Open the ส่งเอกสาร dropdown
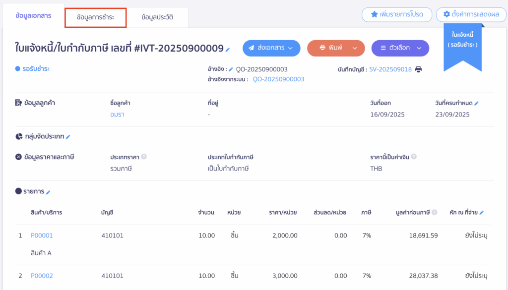Screen dimensions: 508x290 271,48
